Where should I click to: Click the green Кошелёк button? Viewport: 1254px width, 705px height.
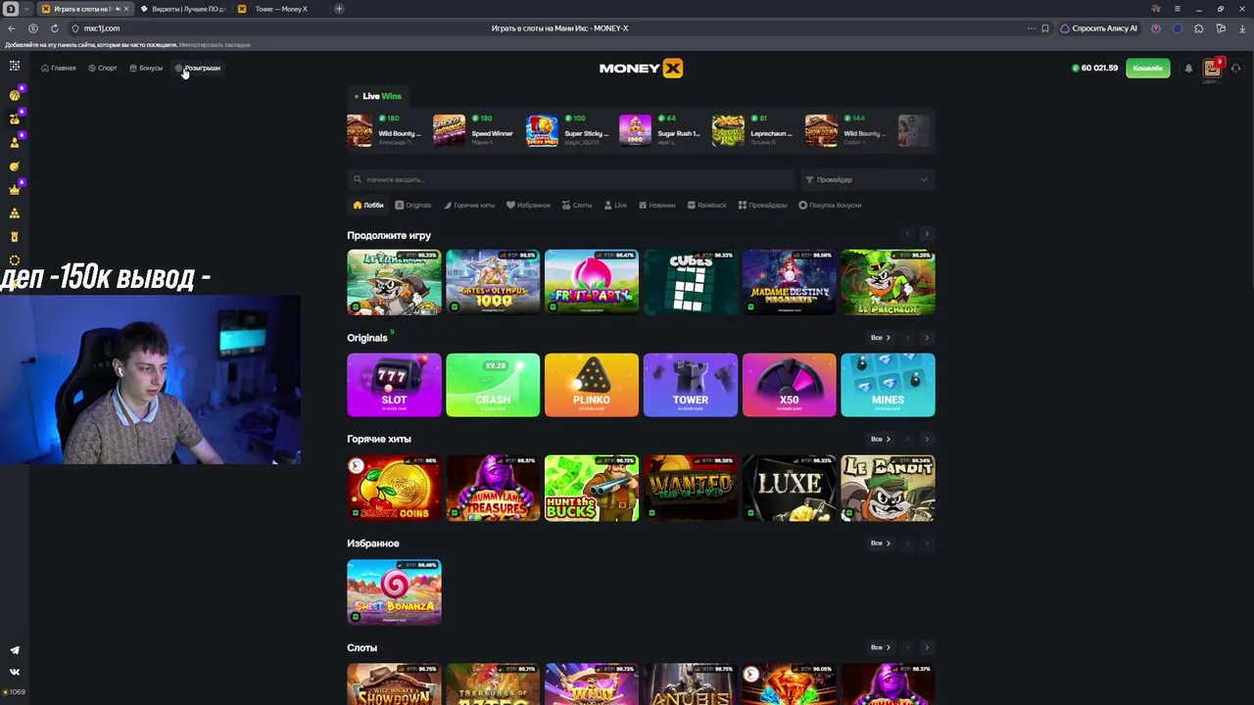1148,69
